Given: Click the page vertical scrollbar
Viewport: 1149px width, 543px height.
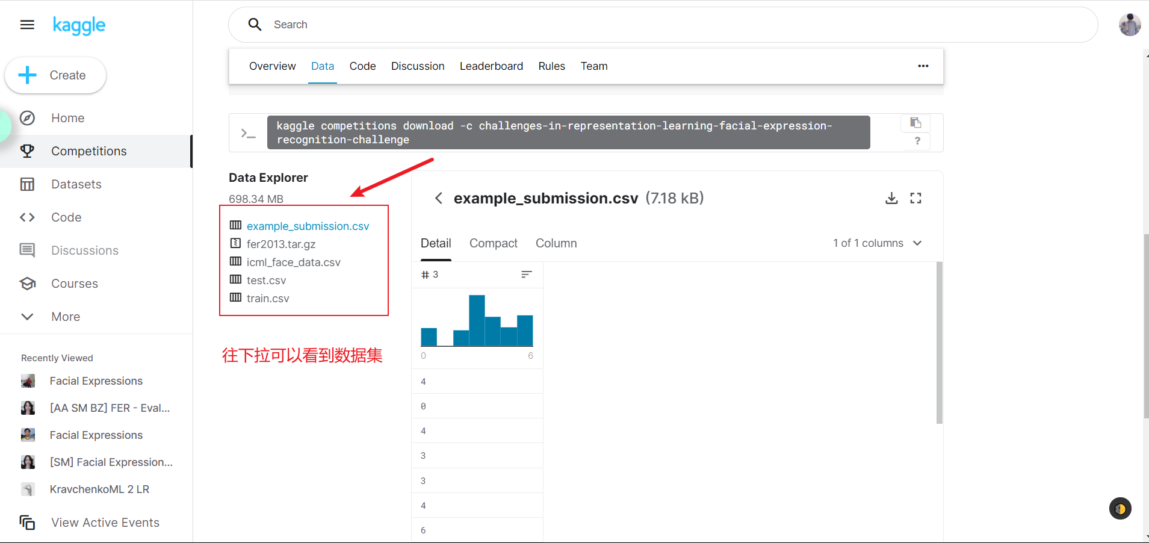Looking at the screenshot, I should coord(1146,326).
